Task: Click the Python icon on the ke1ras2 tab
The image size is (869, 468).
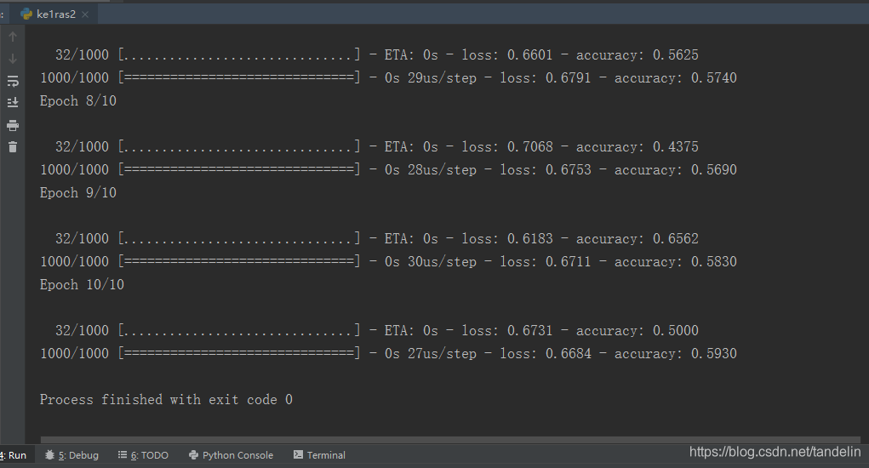Action: tap(26, 14)
